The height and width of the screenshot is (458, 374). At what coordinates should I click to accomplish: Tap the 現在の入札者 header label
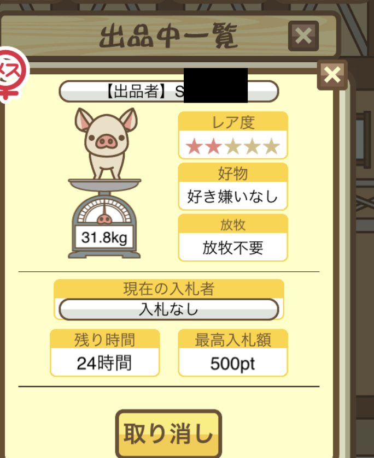pyautogui.click(x=169, y=289)
